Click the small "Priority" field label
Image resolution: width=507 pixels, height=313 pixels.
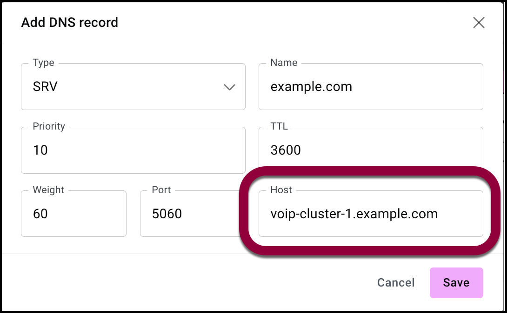(x=49, y=126)
